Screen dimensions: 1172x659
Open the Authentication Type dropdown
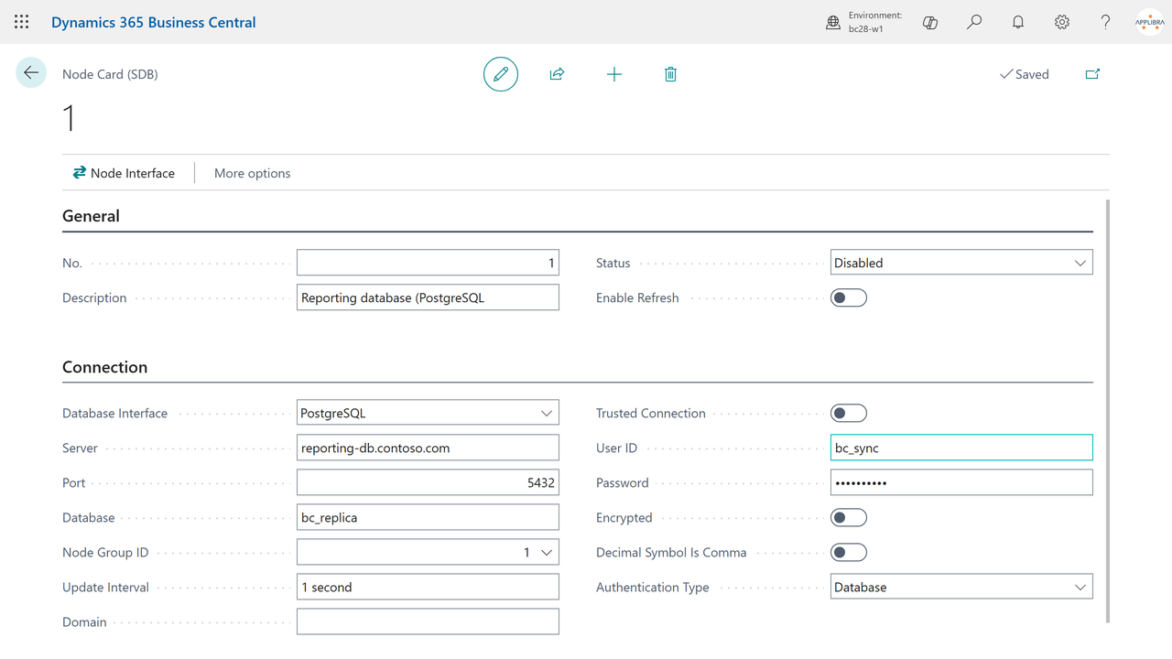(x=961, y=587)
